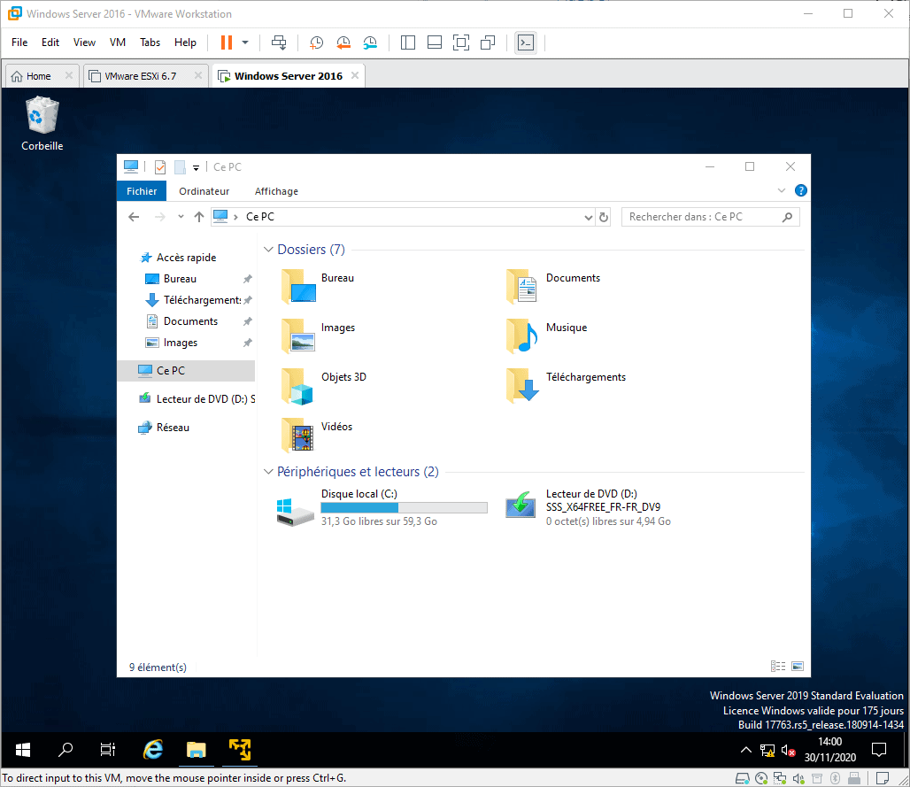Expand the Explorer ribbon chevron

coord(781,190)
